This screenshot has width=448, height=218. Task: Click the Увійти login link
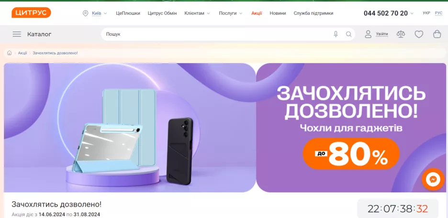tap(382, 34)
